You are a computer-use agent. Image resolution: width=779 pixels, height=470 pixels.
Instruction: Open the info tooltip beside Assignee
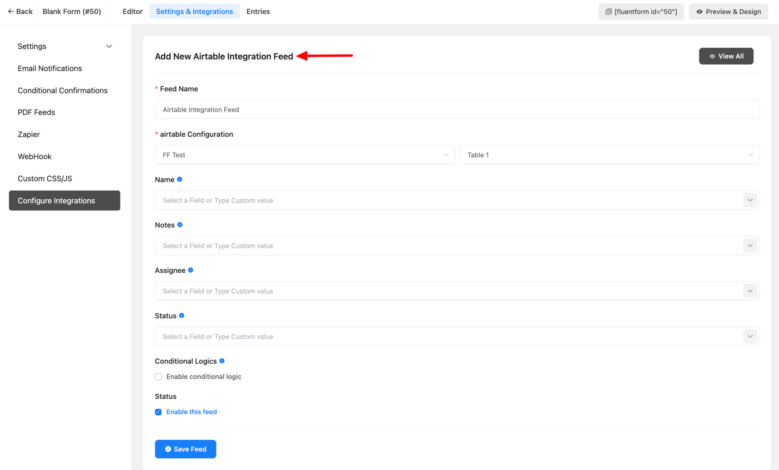[x=190, y=270]
